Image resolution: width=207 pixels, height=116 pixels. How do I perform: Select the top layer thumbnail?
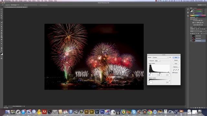coord(194,36)
